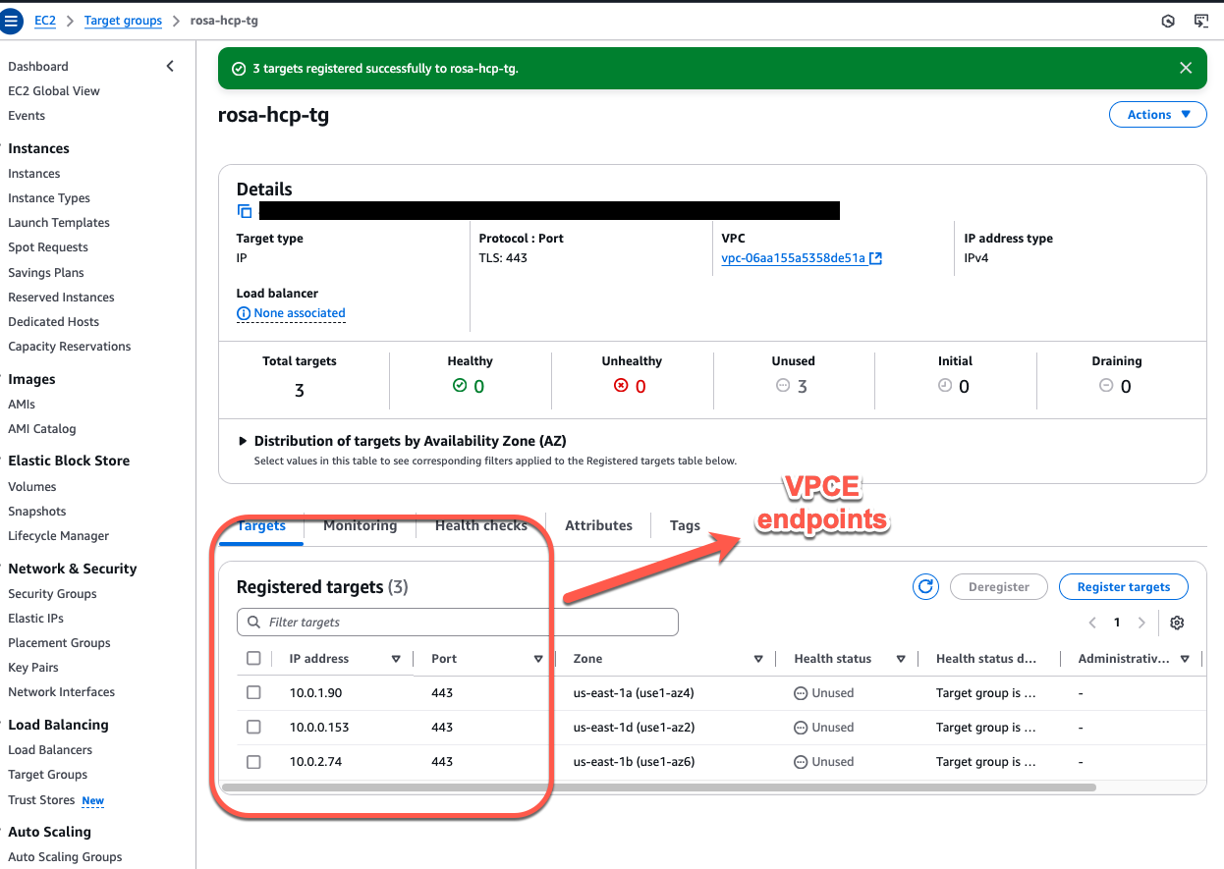Copy the target group ARN icon
Viewport: 1224px width, 869px height.
pos(245,210)
